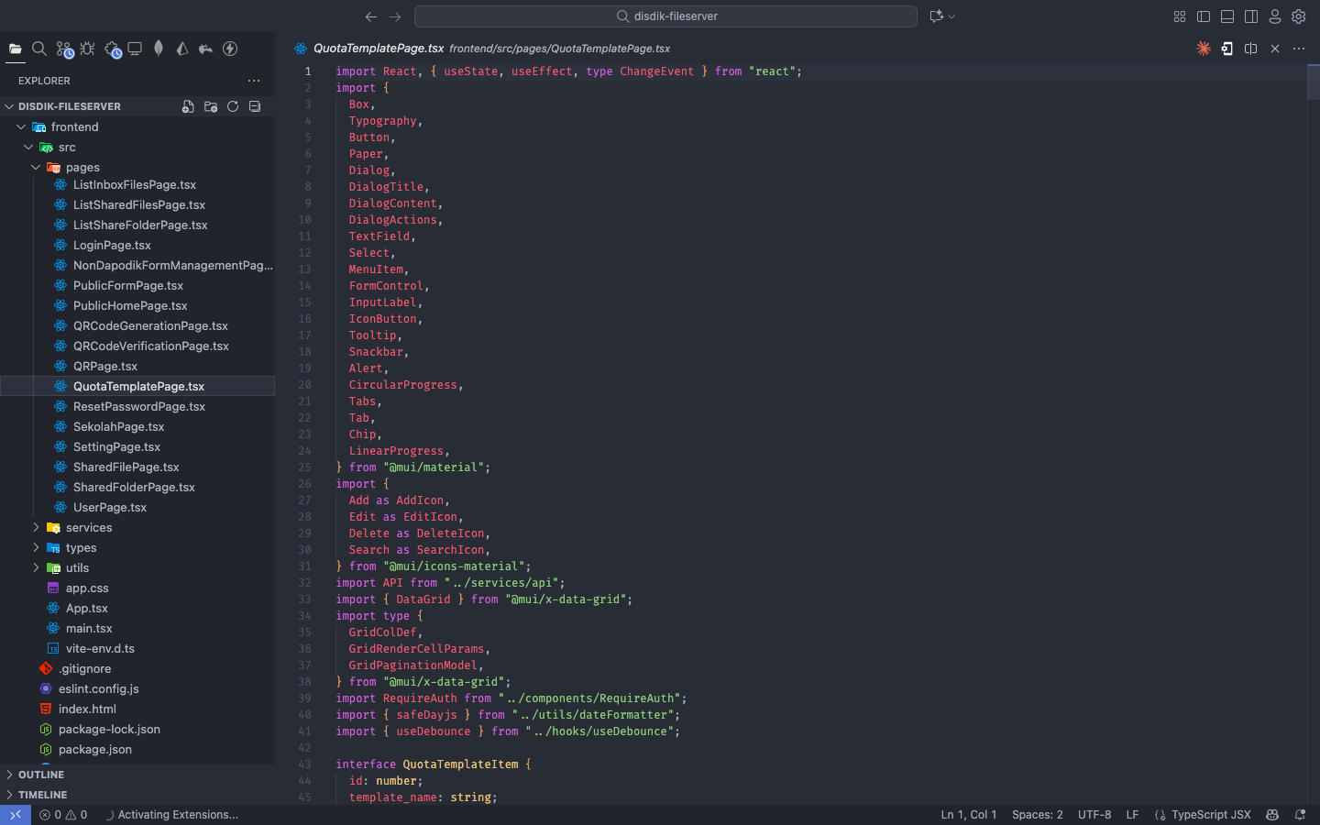Open the Source Control view

tap(64, 49)
